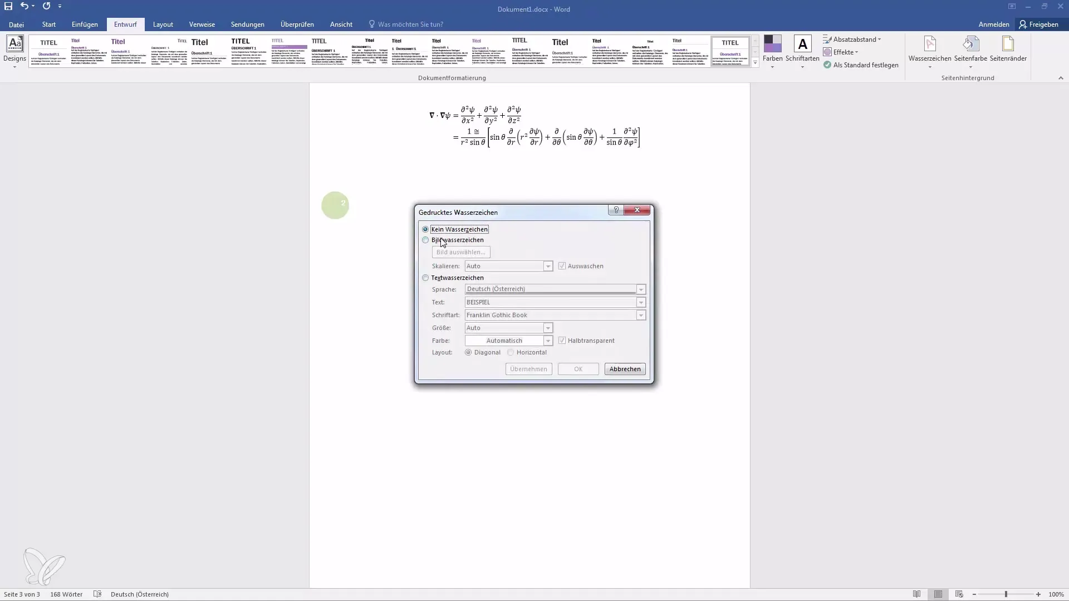Screen dimensions: 1069x601
Task: Toggle the Auswaschen checkbox
Action: coord(562,265)
